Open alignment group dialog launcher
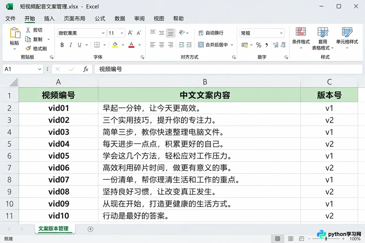 234,57
